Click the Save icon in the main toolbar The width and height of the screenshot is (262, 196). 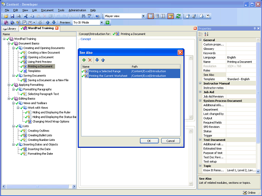[x=12, y=16]
